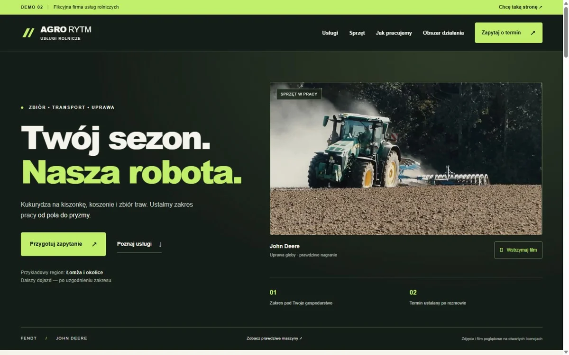Follow the Zobacz prawdziwe maszyny link
The height and width of the screenshot is (355, 569).
point(274,338)
